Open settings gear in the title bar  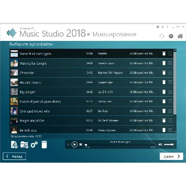point(158,27)
